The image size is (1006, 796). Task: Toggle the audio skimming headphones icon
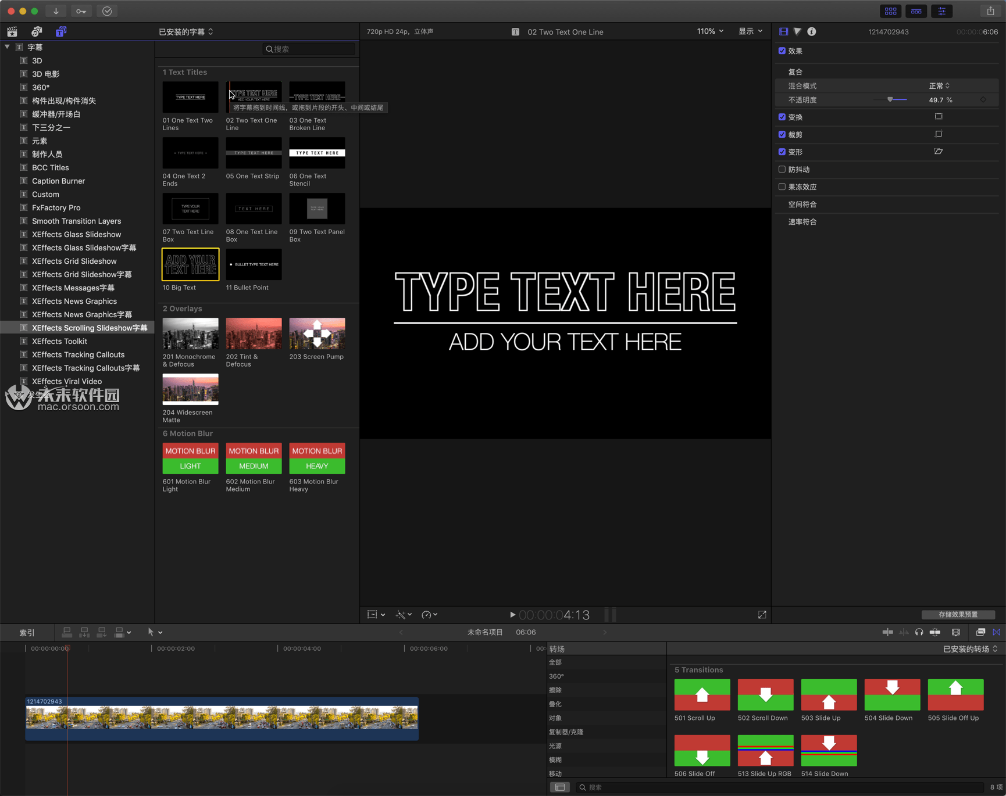pos(919,632)
